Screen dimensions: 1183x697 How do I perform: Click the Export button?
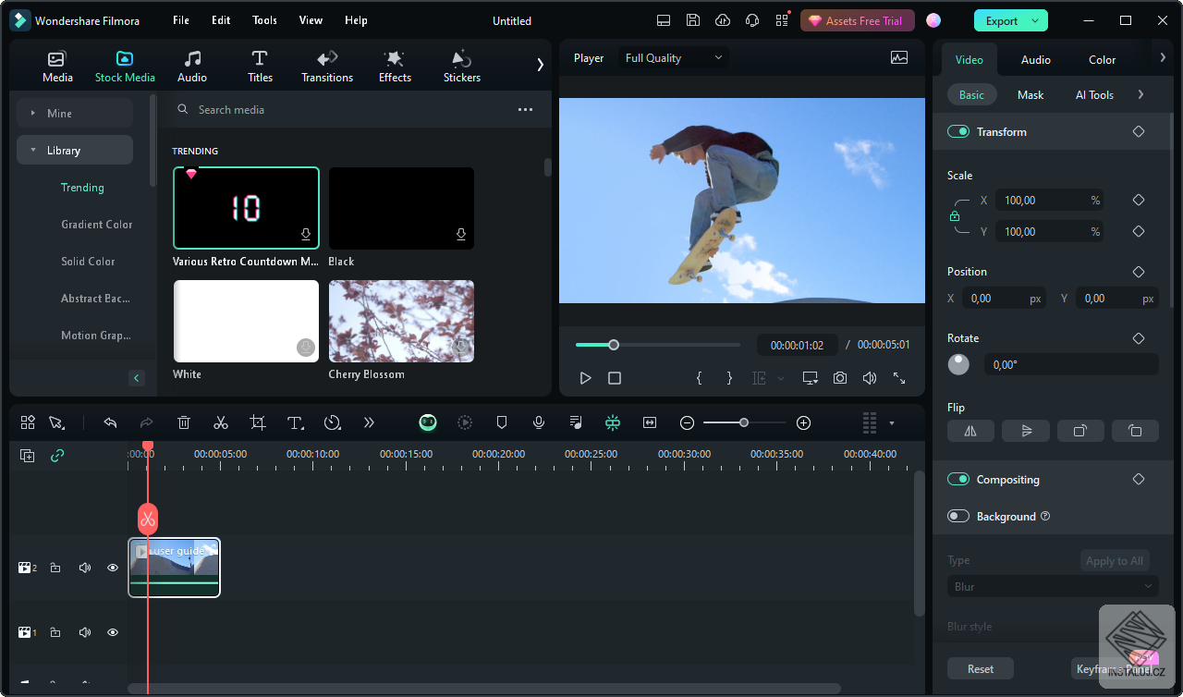[x=1001, y=20]
